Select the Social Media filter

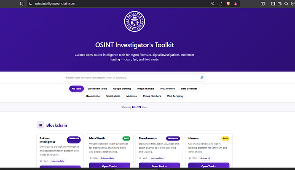113,96
